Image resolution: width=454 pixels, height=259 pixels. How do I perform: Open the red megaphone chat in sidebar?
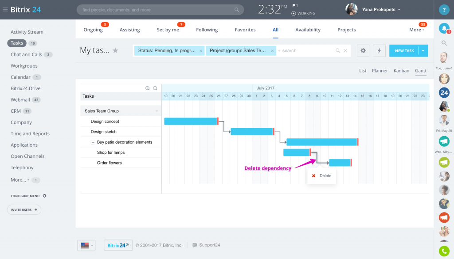tap(444, 217)
